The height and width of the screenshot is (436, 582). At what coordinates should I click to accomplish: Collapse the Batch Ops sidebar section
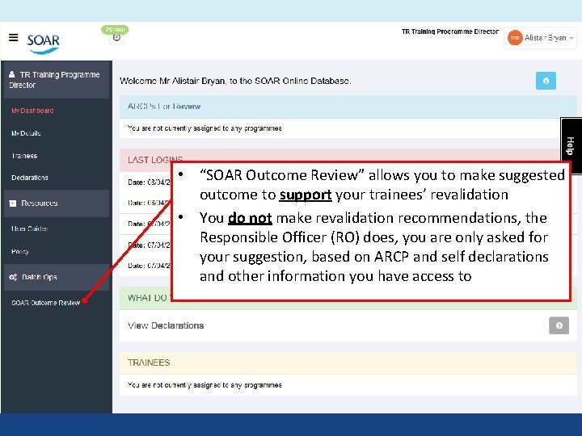pos(57,277)
